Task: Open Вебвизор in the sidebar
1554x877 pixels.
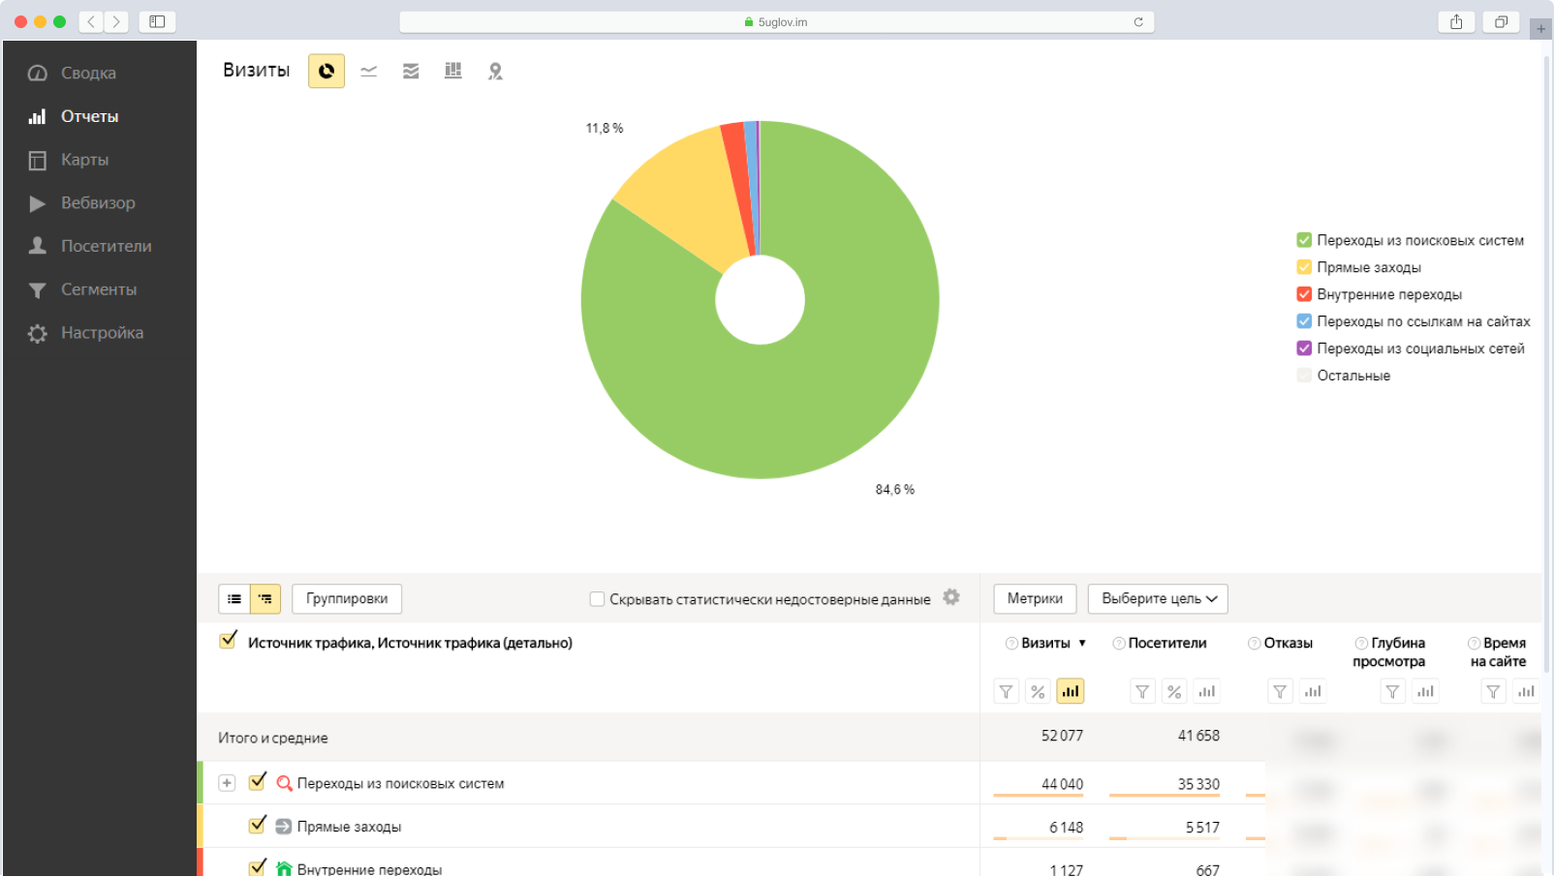Action: click(x=98, y=203)
